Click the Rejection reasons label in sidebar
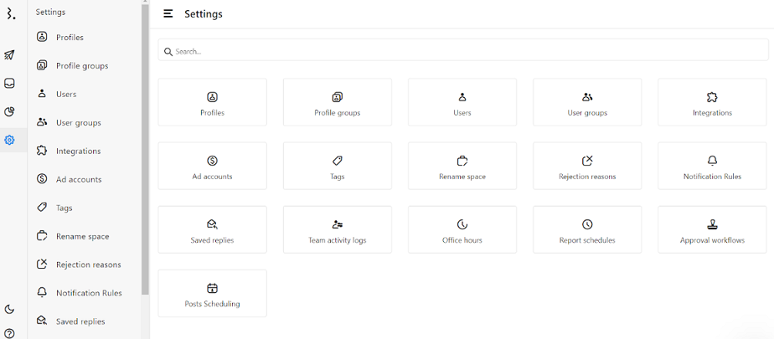Image resolution: width=774 pixels, height=339 pixels. [88, 265]
